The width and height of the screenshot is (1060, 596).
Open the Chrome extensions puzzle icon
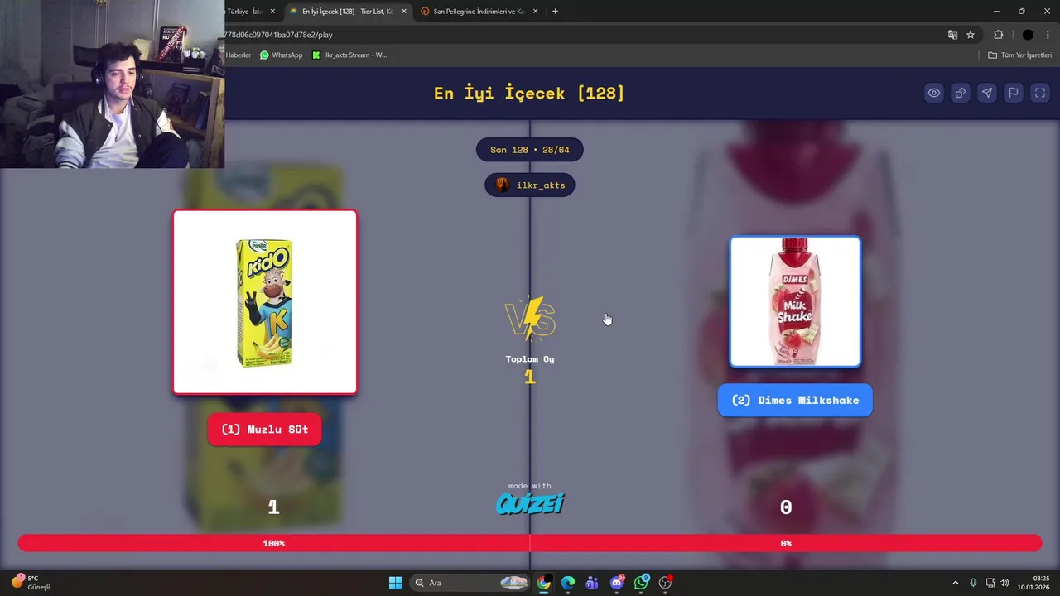tap(998, 35)
